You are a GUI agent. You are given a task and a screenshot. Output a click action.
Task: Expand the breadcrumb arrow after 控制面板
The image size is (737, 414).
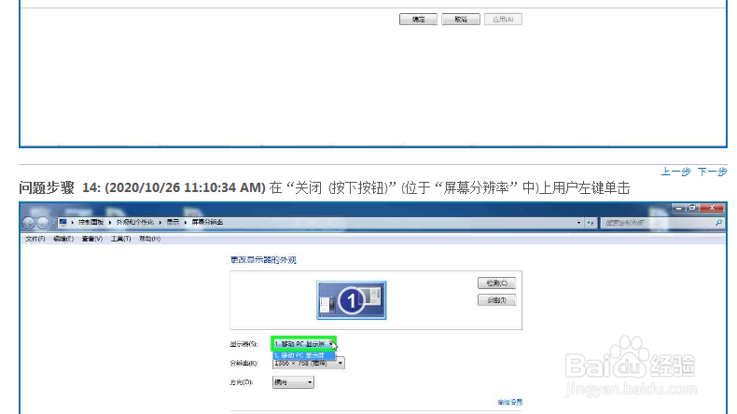pyautogui.click(x=110, y=222)
